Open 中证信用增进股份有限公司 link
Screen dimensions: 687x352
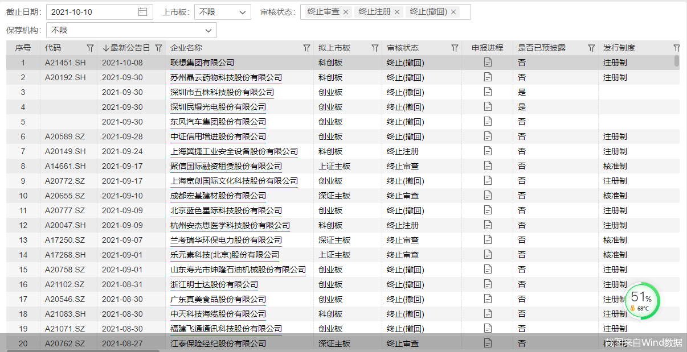218,136
